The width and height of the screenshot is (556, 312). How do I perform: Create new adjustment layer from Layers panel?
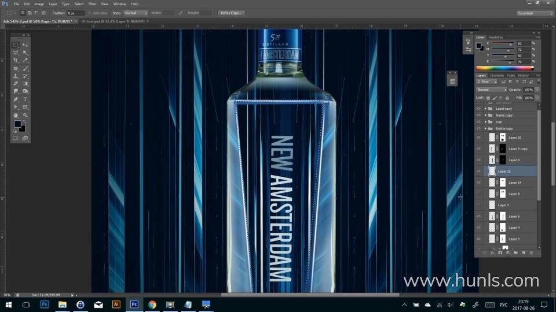(x=508, y=252)
